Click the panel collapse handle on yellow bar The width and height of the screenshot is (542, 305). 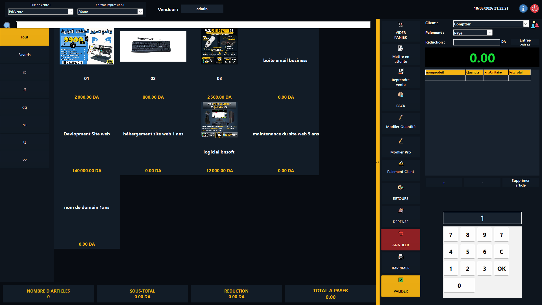coord(377,162)
